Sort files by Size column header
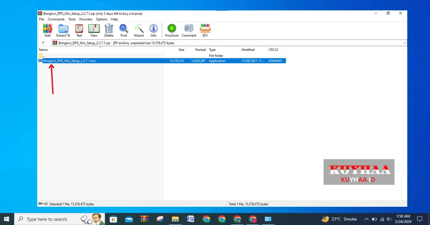Image resolution: width=430 pixels, height=225 pixels. (181, 50)
